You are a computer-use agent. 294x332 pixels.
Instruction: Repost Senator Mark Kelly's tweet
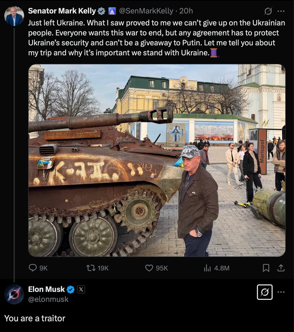click(91, 268)
